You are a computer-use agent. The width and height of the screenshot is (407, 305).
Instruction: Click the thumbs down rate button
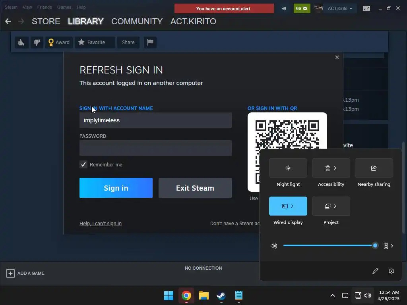(x=37, y=42)
